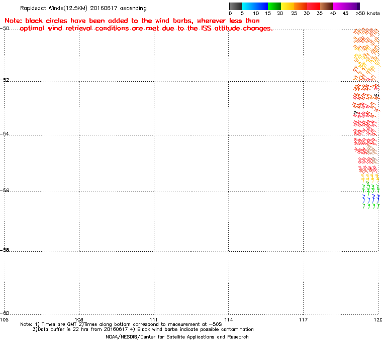
Task: Click the 'NOAA/NESDIS/Center for Satellite Applications' credit
Action: (x=177, y=337)
